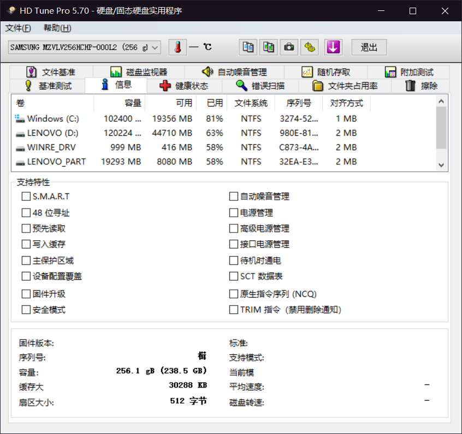Toggle the 设备配置覆盖 checkbox
The width and height of the screenshot is (462, 434).
(x=26, y=276)
